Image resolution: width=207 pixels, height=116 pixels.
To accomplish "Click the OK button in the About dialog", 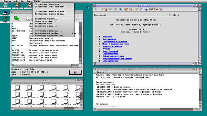I will (x=75, y=72).
